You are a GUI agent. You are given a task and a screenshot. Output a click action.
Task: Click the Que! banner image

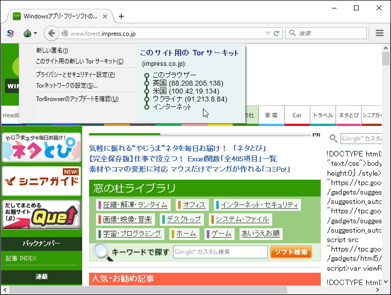[42, 215]
